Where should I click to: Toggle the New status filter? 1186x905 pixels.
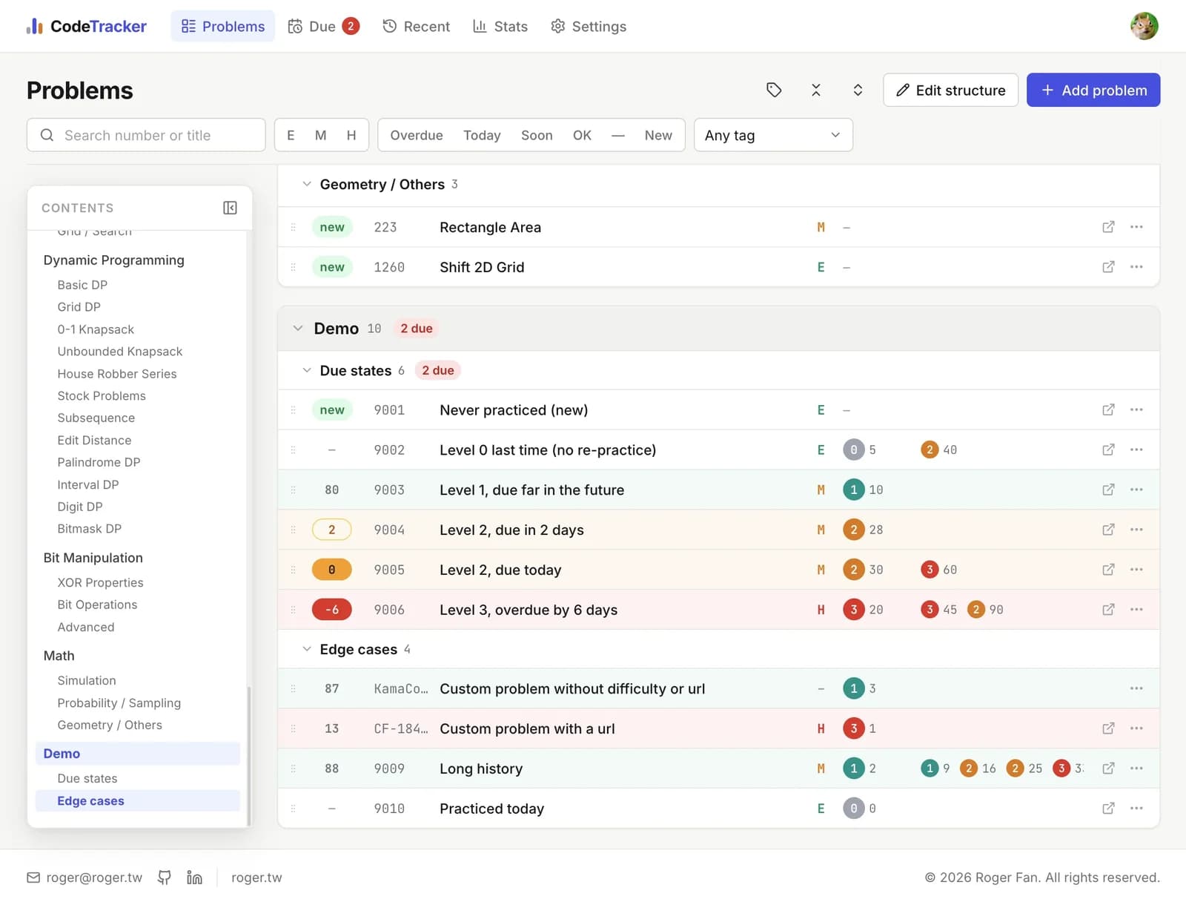(658, 135)
